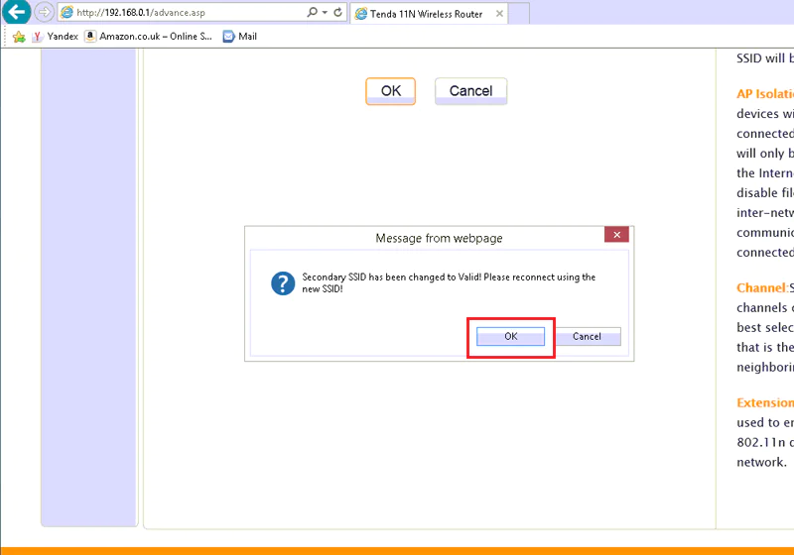Select the Tenda 11N Wireless Router tab

pos(429,14)
